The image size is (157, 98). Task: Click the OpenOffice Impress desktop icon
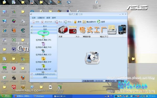(14, 33)
